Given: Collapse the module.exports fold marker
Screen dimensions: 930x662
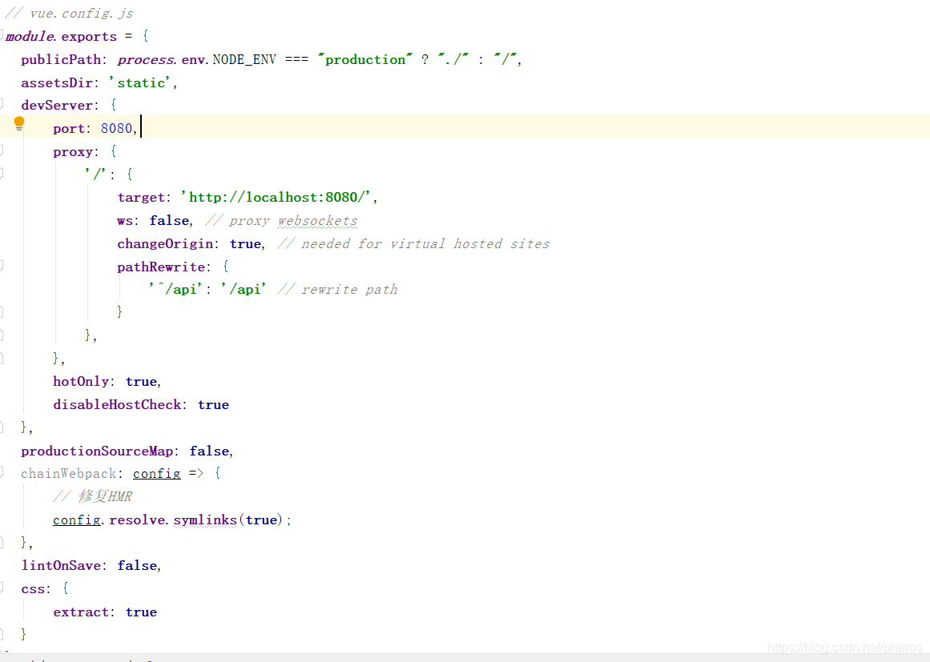Looking at the screenshot, I should pyautogui.click(x=2, y=35).
